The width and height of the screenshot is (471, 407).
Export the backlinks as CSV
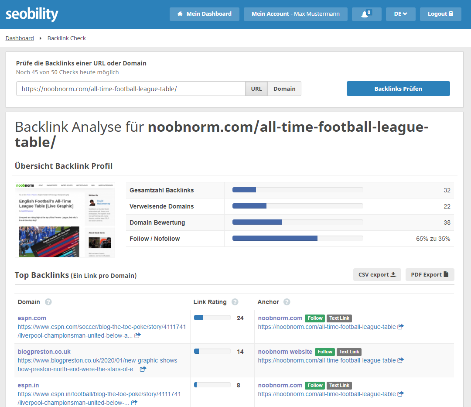tap(377, 274)
